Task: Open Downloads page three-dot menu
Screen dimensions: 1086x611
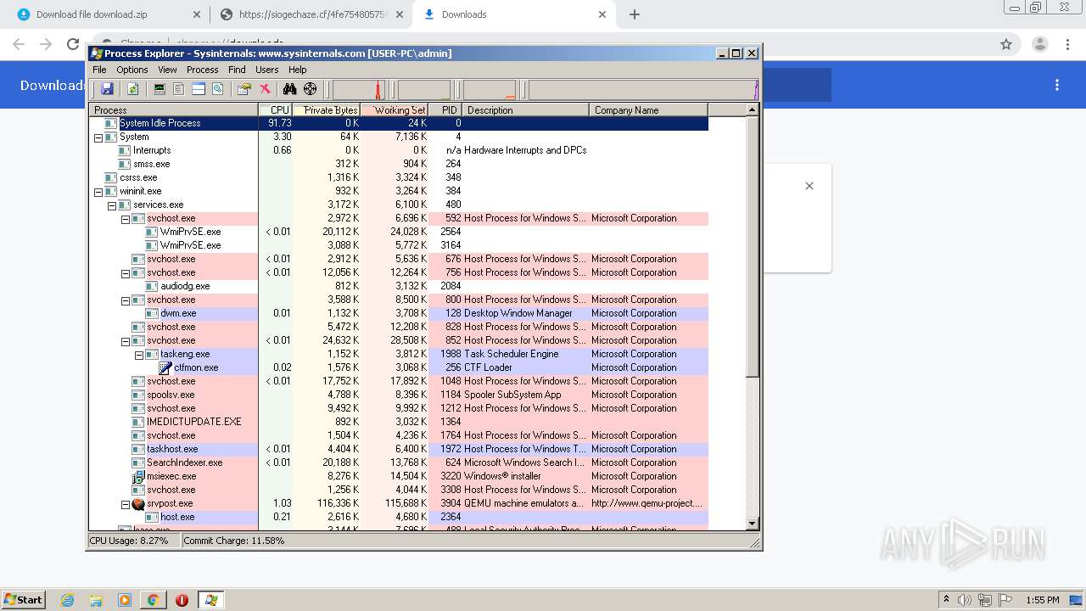Action: (x=1057, y=85)
